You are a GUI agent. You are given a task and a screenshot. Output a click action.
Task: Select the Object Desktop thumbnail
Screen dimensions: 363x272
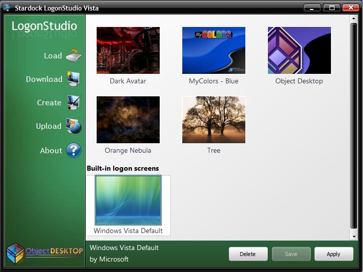[x=299, y=50]
